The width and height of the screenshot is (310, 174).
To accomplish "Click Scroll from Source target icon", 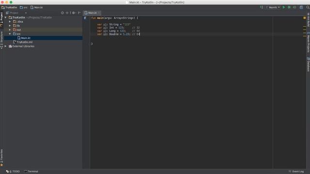I will coord(62,13).
